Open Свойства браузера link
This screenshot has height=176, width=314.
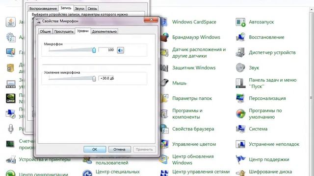tap(193, 129)
